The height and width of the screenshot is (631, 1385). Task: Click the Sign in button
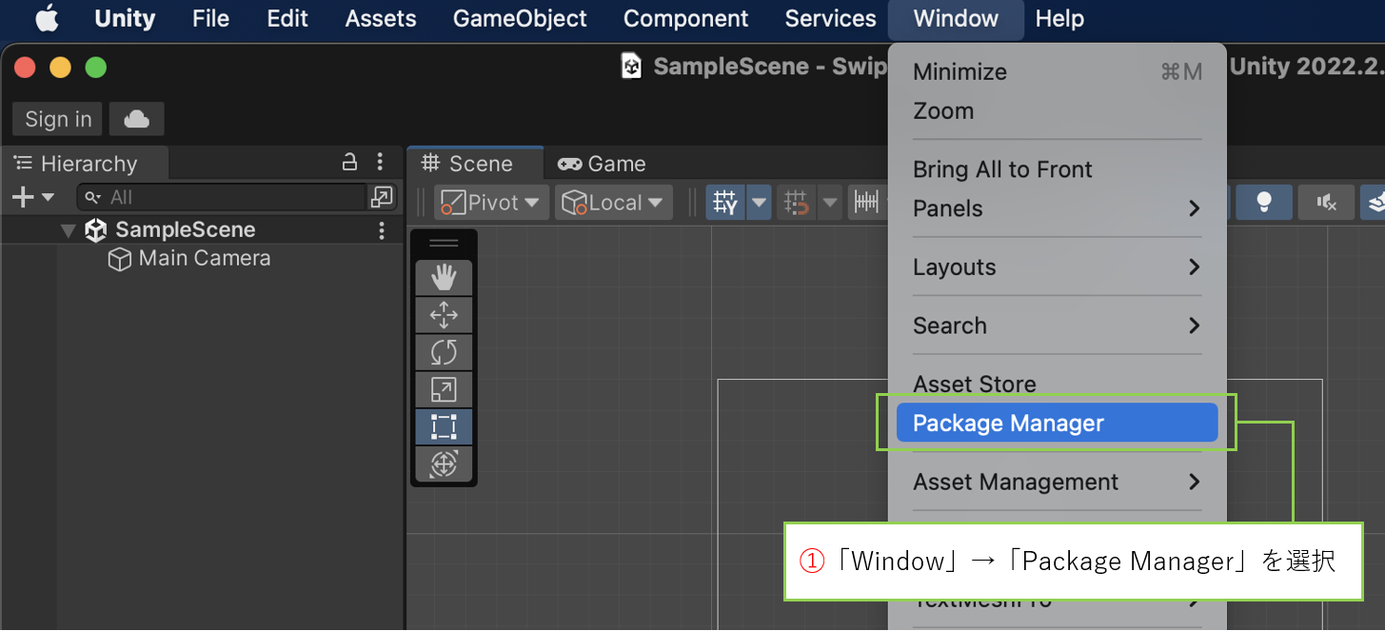click(x=58, y=119)
